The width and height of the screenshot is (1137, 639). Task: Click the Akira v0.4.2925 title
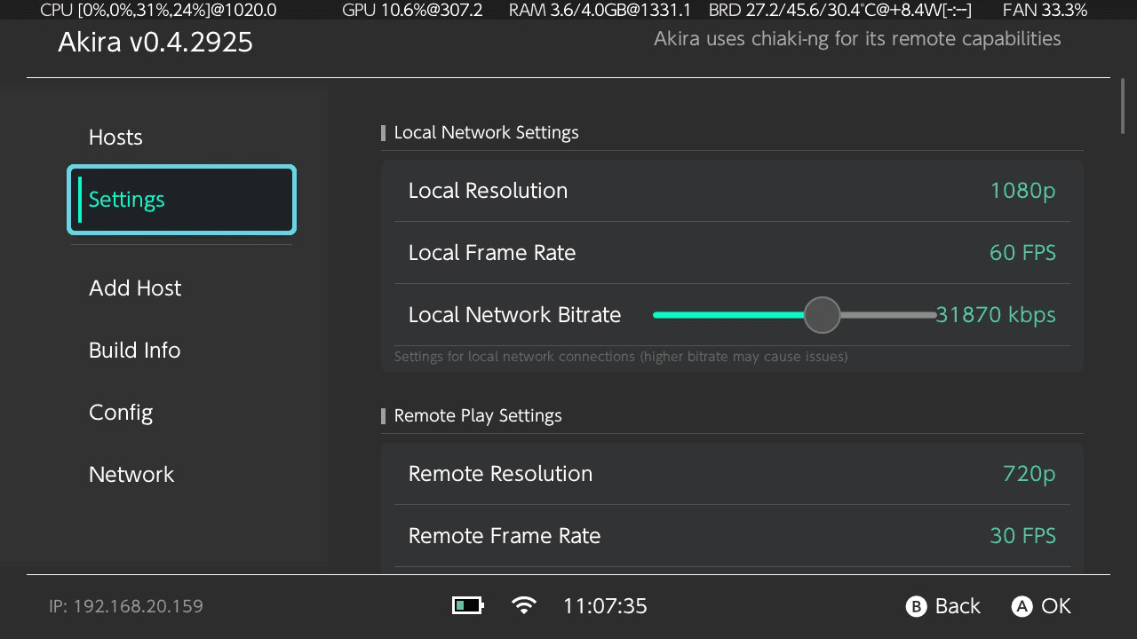click(x=155, y=42)
